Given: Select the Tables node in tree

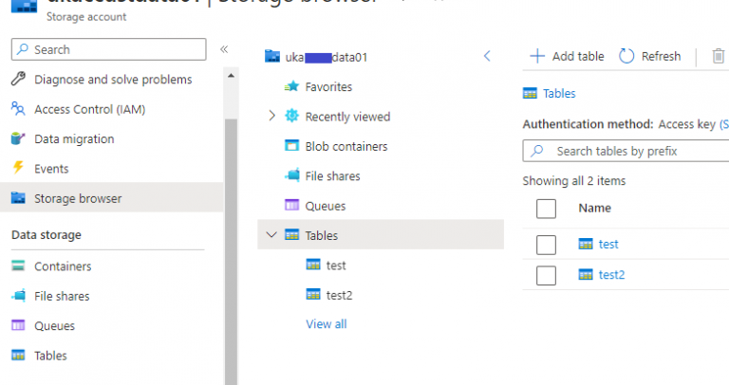Looking at the screenshot, I should pos(381,234).
